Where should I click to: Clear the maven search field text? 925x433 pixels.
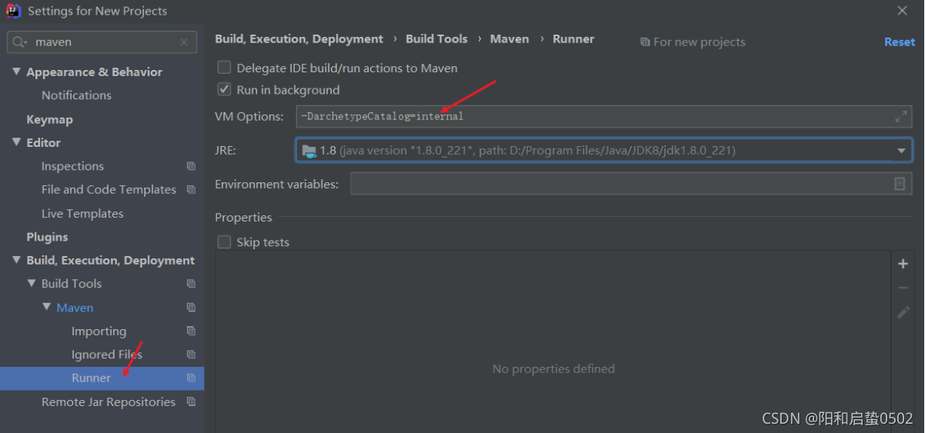tap(184, 42)
